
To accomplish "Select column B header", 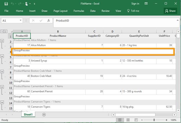I will 58,31.
